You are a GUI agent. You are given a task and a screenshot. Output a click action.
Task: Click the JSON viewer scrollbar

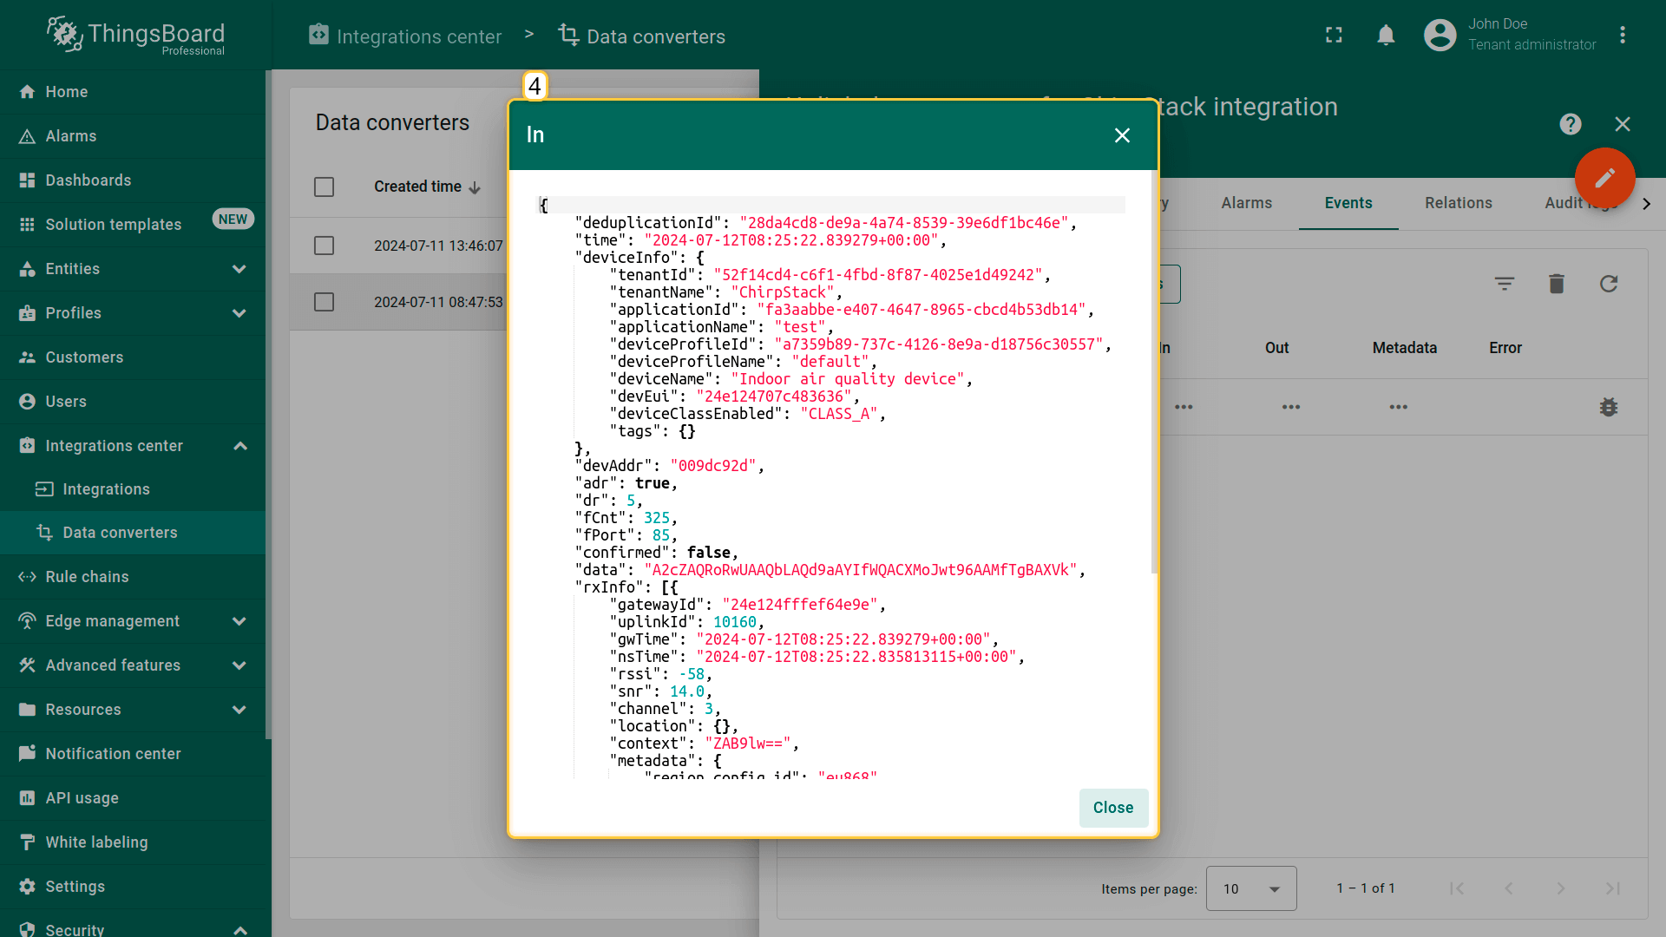[x=1154, y=373]
